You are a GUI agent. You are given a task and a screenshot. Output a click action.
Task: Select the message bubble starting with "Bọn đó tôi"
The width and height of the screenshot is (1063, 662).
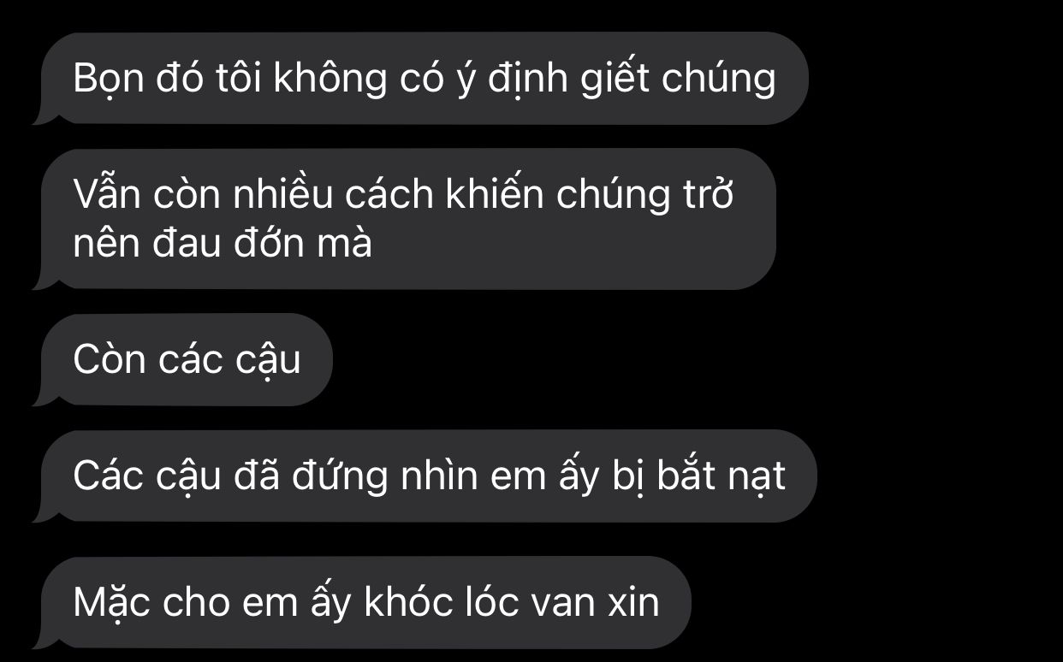pos(419,79)
